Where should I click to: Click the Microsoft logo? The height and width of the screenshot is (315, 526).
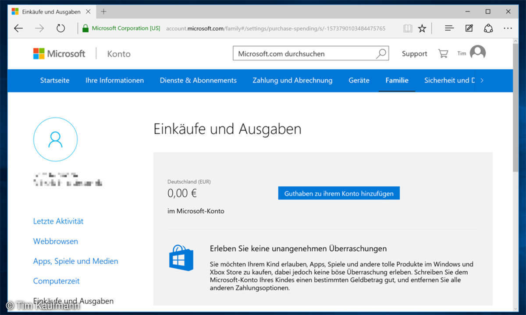(59, 54)
